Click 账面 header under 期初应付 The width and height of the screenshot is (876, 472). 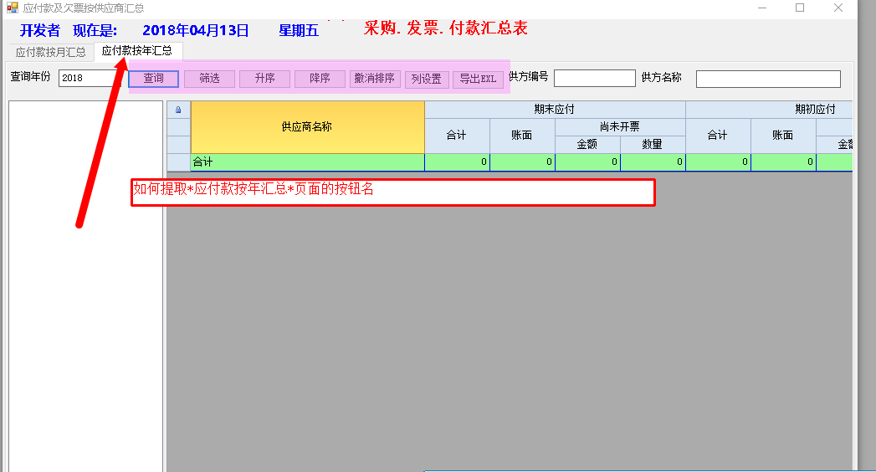tap(783, 136)
